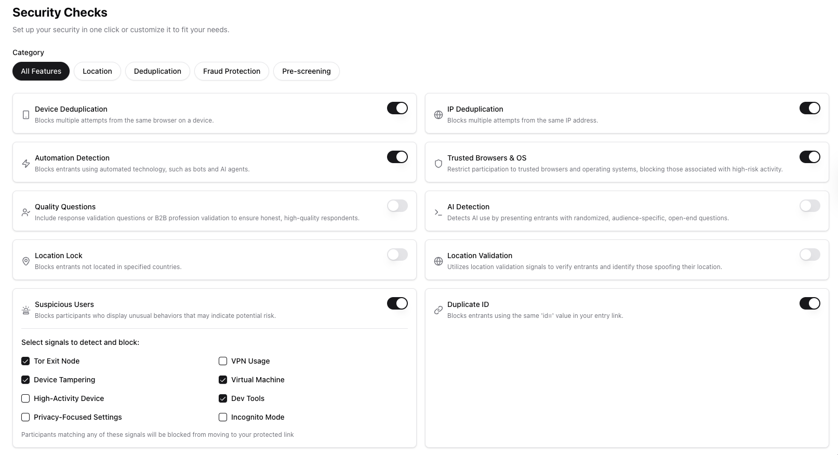The image size is (838, 455).
Task: Turn off Device Deduplication toggle
Action: 397,108
